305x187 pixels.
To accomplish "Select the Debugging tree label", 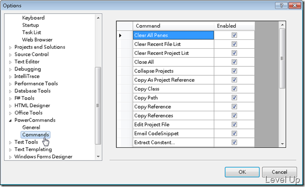I will [27, 69].
